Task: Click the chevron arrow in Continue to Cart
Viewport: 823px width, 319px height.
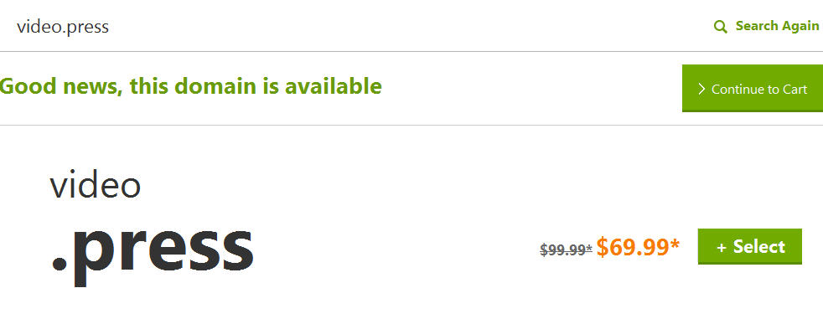Action: point(701,90)
